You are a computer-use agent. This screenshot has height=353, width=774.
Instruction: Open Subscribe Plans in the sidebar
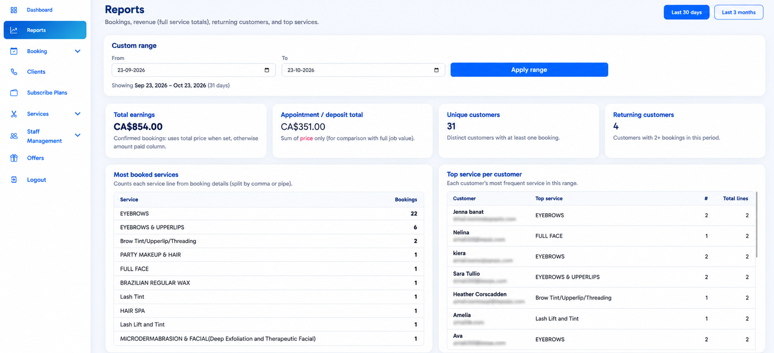coord(47,92)
